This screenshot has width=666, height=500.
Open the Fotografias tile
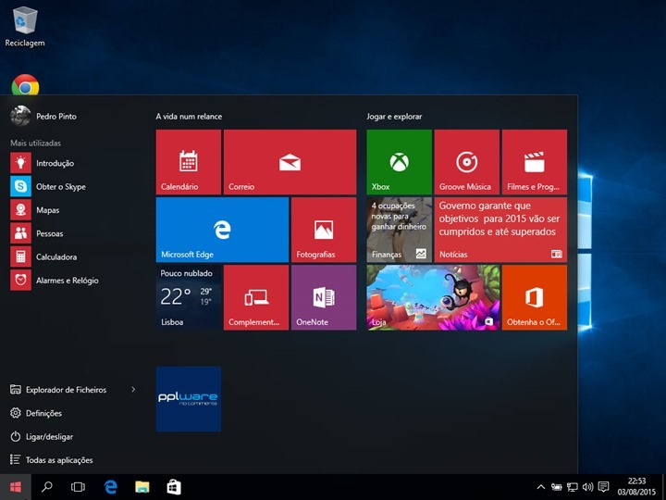(x=324, y=230)
